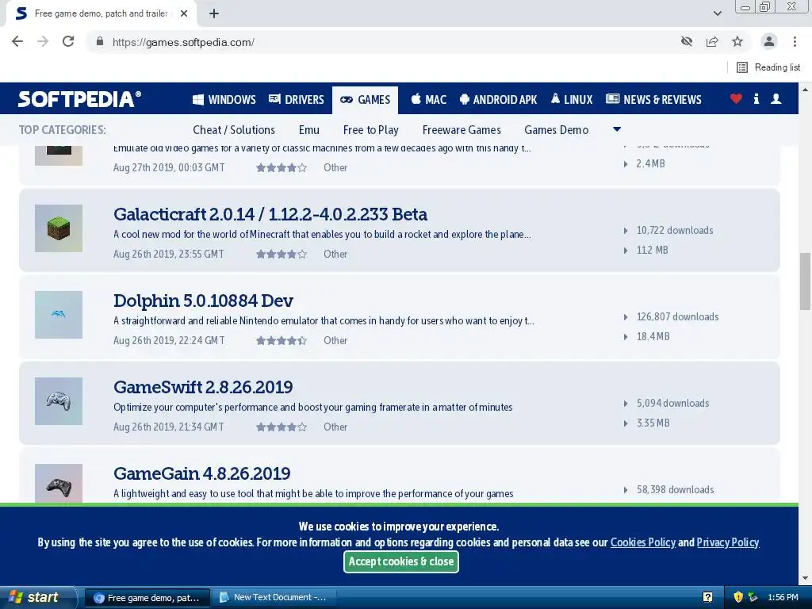Click the Softpedia logo

pyautogui.click(x=79, y=99)
